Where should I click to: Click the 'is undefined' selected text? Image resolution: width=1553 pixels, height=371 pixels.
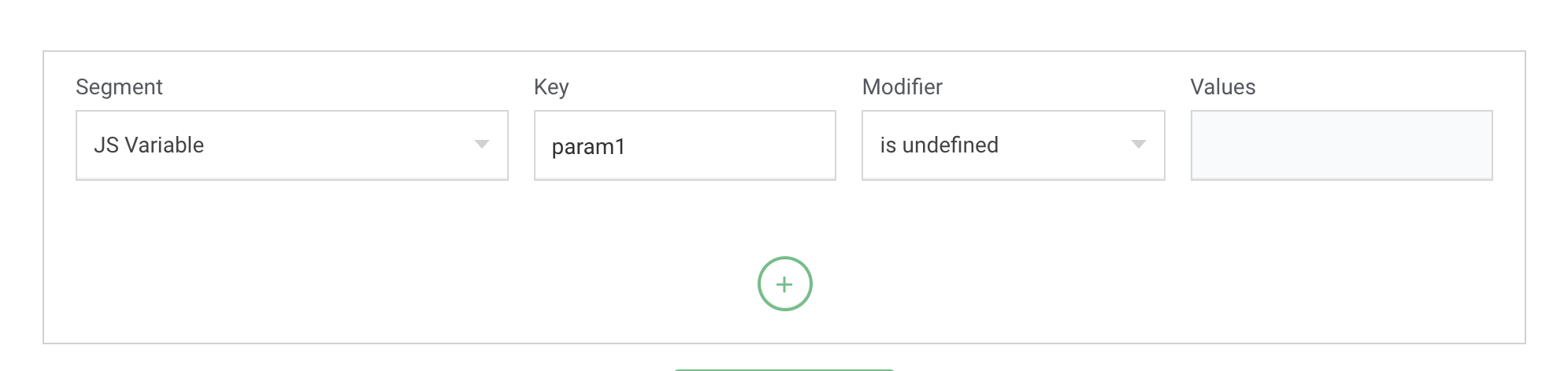point(939,145)
